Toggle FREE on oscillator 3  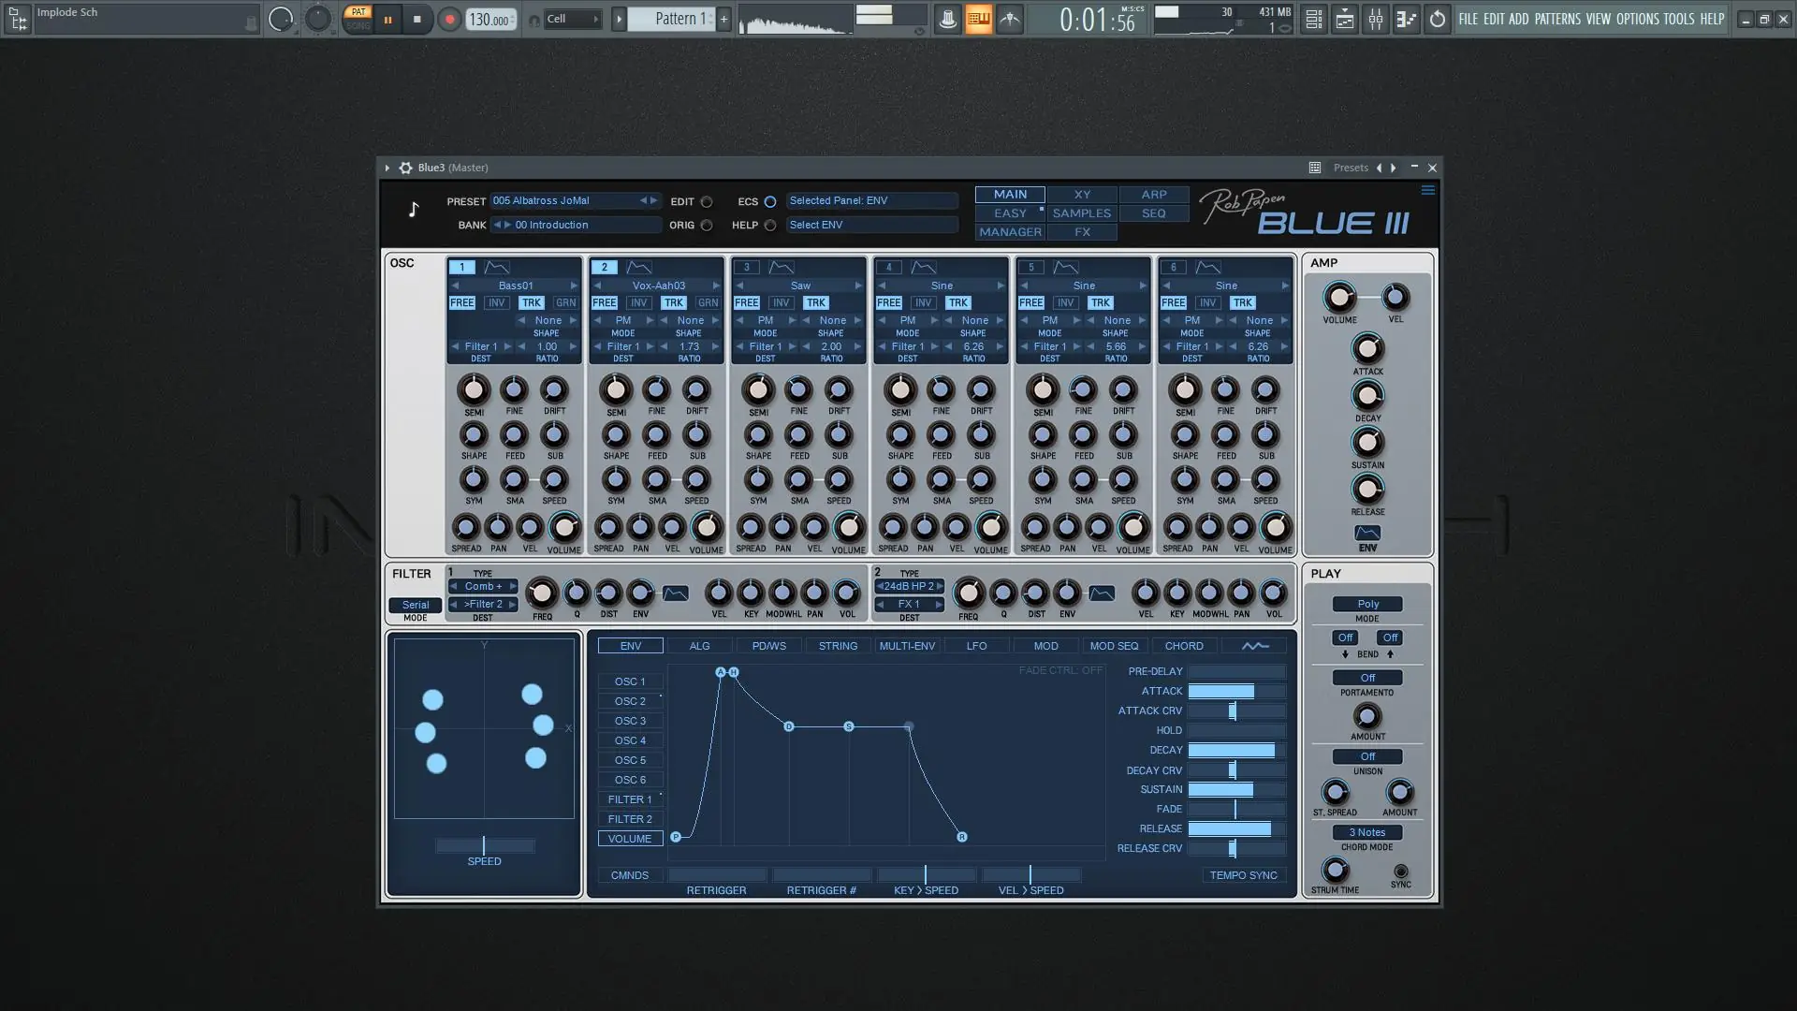(746, 302)
